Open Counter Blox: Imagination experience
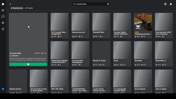The image size is (176, 99). pos(59,26)
